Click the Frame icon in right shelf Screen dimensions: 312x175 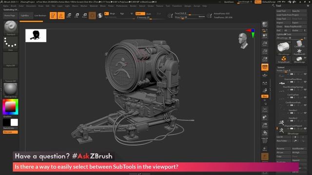265,110
